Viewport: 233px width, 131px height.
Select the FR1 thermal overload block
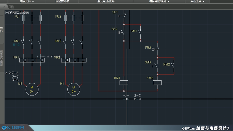pyautogui.click(x=32, y=60)
